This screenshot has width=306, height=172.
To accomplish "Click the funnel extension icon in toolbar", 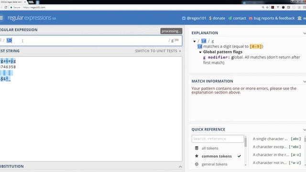I will point(278,8).
